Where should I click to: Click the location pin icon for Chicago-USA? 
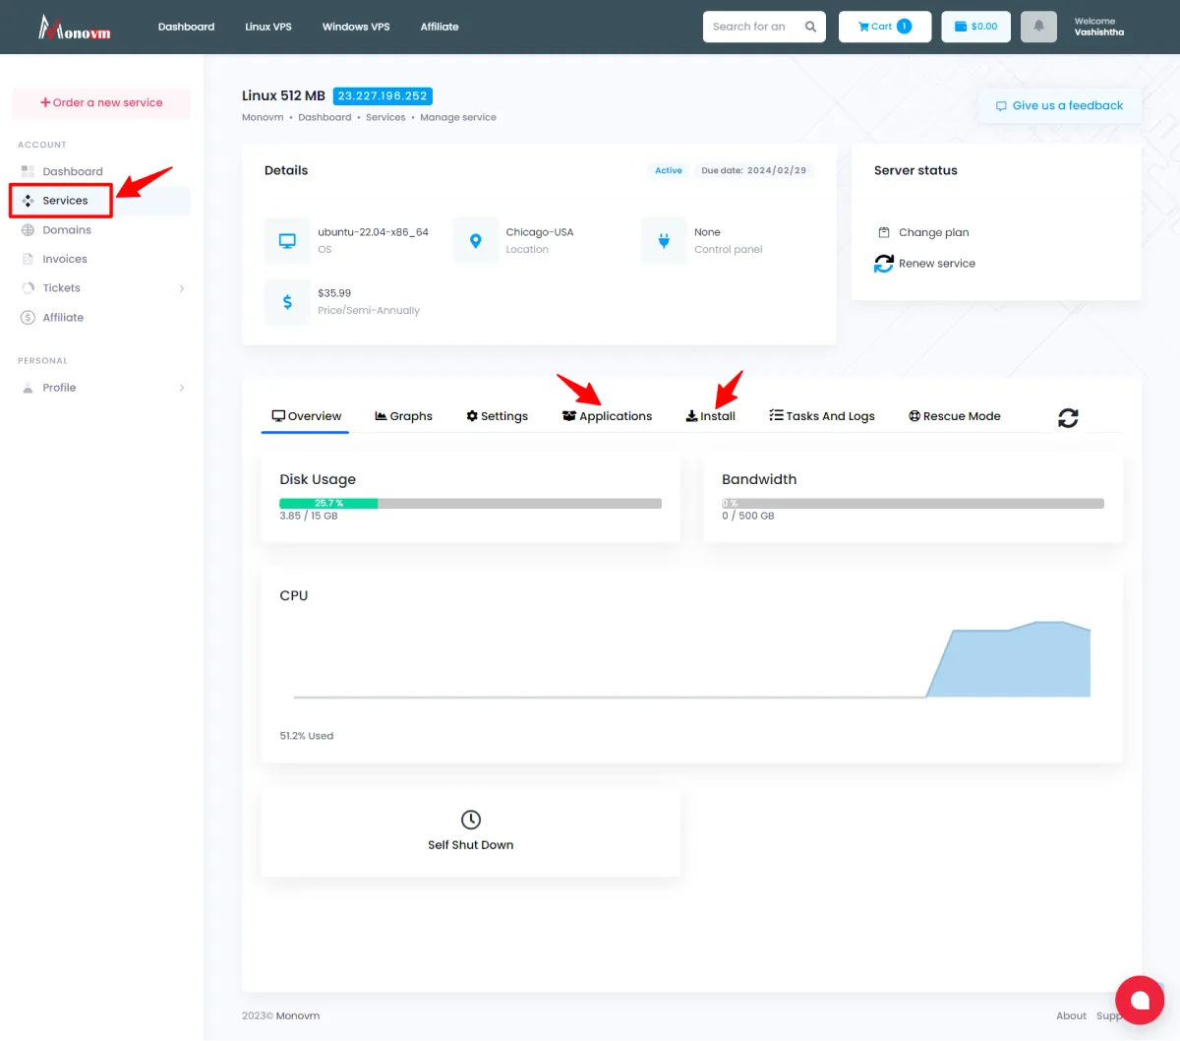click(x=475, y=240)
